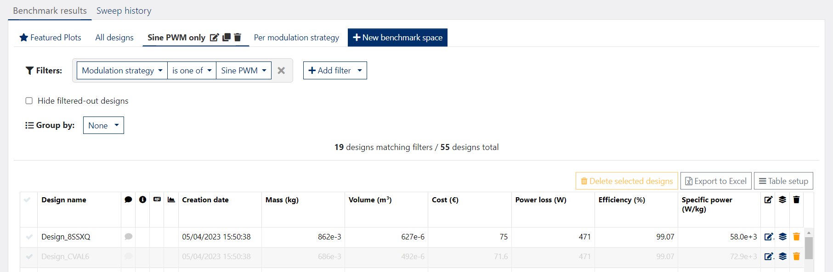Open comment bubble for Design_8SSXQ
This screenshot has width=833, height=272.
(x=128, y=237)
